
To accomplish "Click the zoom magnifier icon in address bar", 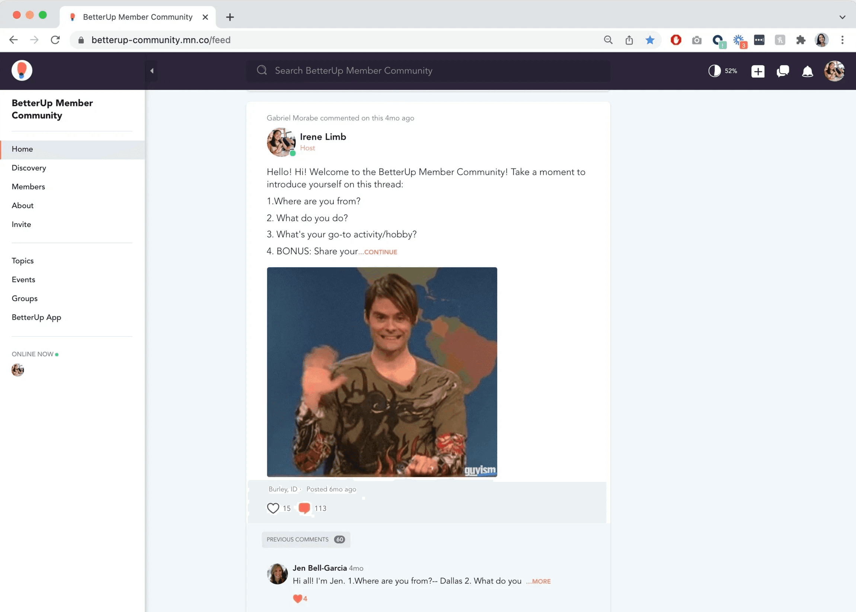I will tap(608, 40).
